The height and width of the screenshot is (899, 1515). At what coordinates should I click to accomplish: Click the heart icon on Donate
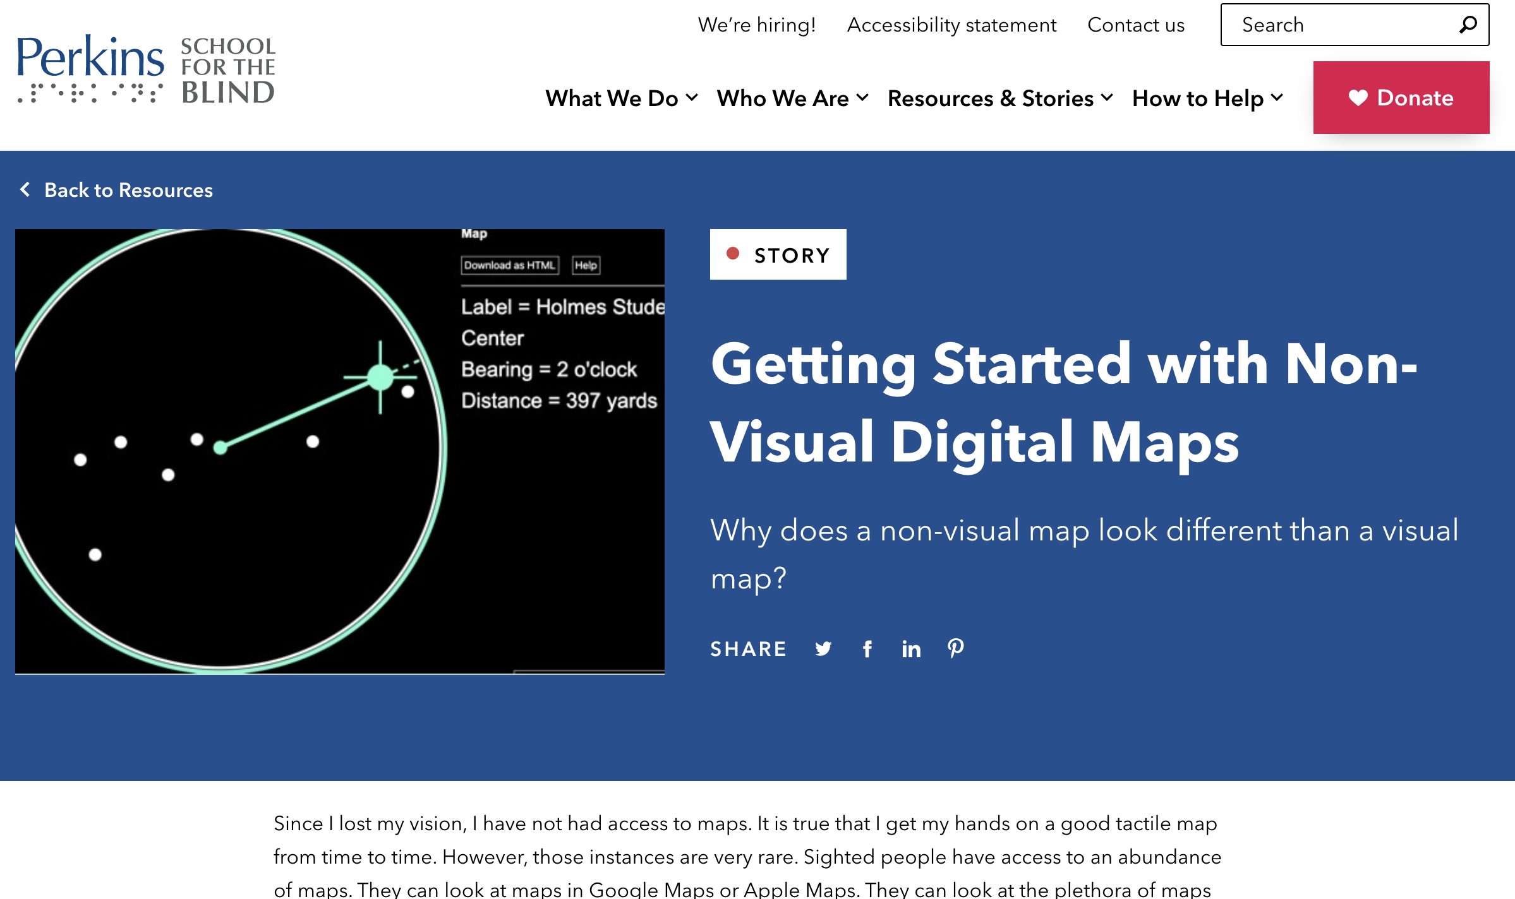click(1358, 98)
